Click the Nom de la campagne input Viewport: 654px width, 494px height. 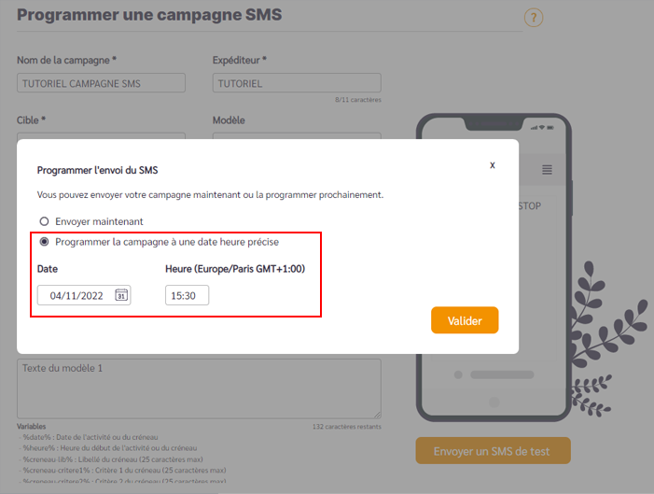[x=101, y=83]
